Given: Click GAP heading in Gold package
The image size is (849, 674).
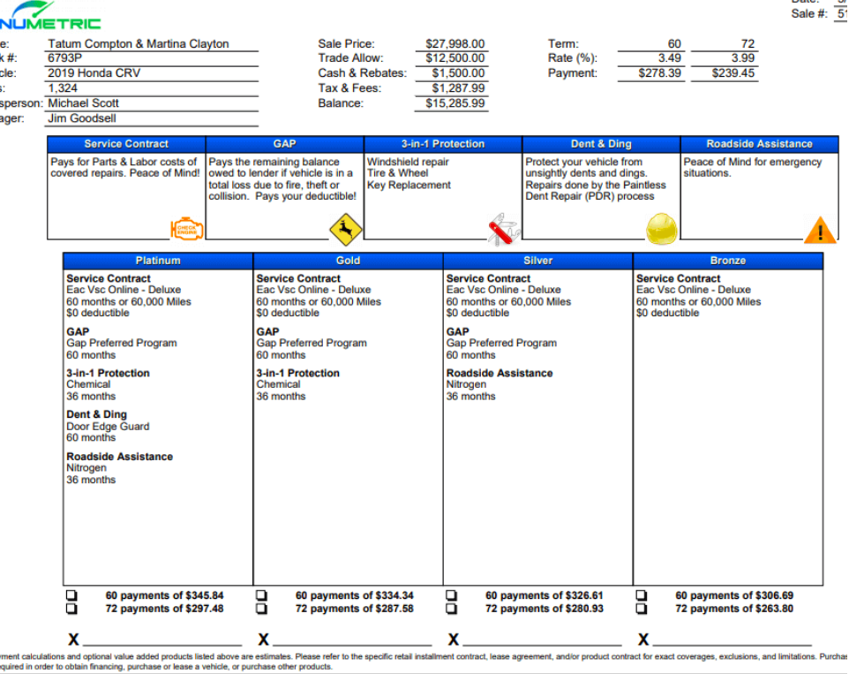Looking at the screenshot, I should click(267, 331).
